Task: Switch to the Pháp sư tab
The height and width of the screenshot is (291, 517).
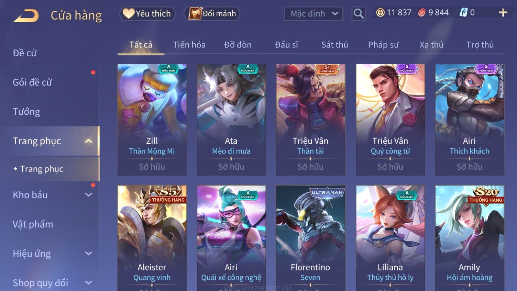Action: (383, 45)
